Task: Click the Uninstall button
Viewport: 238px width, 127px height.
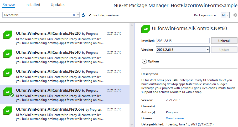Action: pyautogui.click(x=224, y=41)
